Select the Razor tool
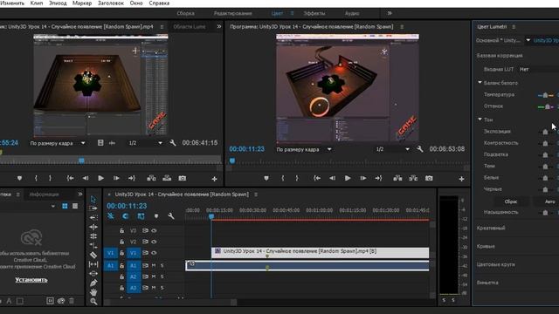 [x=93, y=255]
